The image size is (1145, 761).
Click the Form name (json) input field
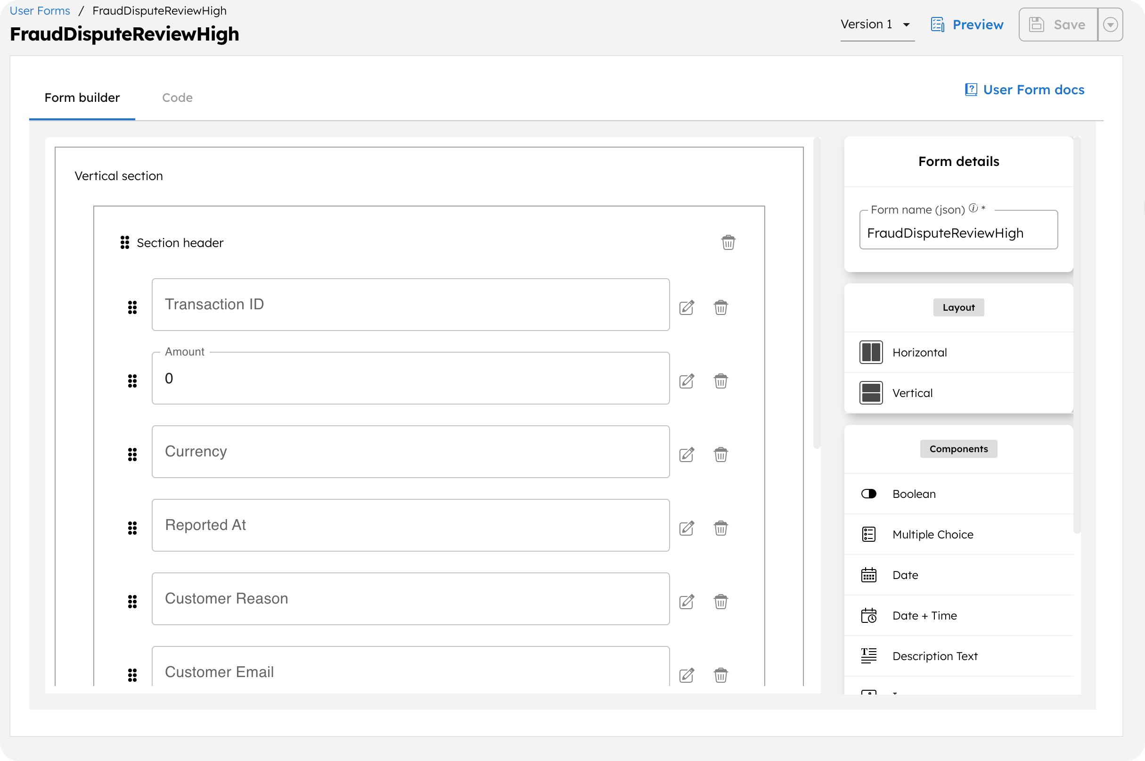[958, 233]
